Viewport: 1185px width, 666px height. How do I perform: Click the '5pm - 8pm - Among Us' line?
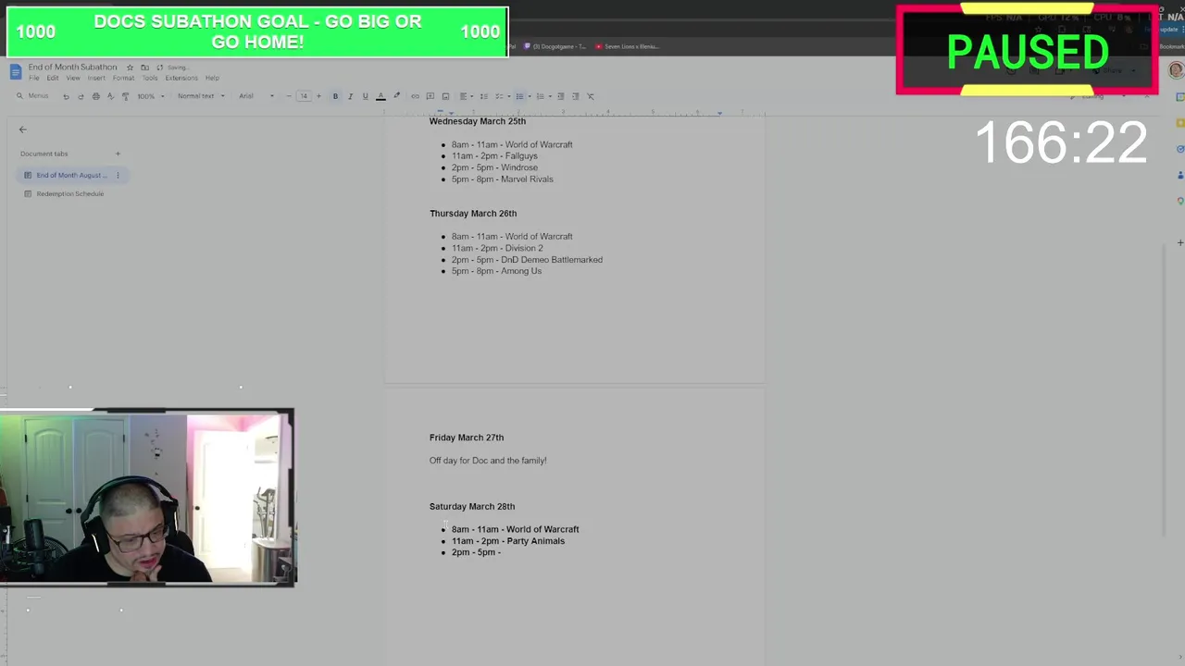pos(496,271)
